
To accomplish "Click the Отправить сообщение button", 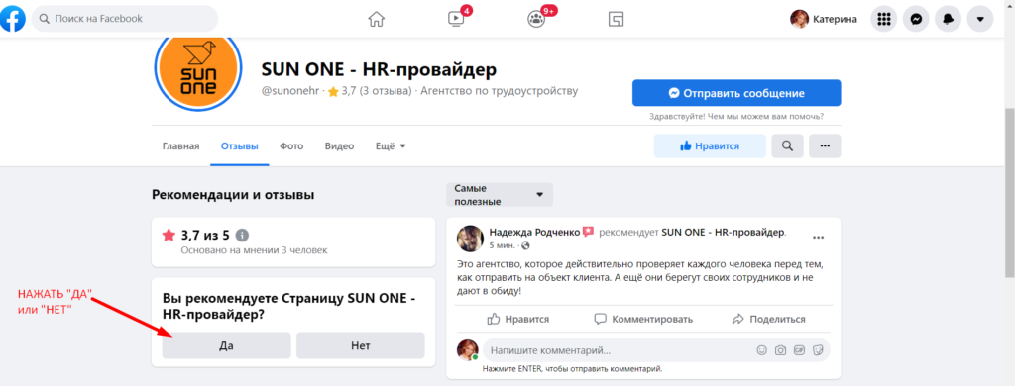I will coord(736,93).
